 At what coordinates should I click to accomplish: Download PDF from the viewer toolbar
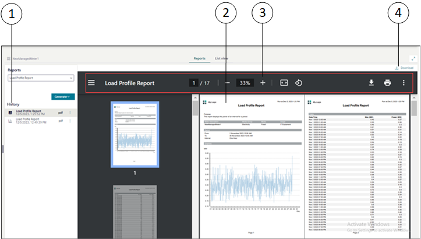click(371, 83)
